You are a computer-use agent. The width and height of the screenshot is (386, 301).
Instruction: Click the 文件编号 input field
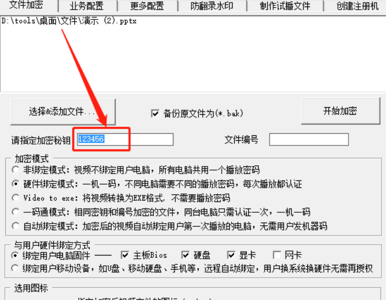309,140
